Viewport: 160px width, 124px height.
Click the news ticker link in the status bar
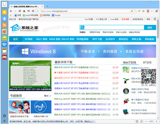pos(53,121)
